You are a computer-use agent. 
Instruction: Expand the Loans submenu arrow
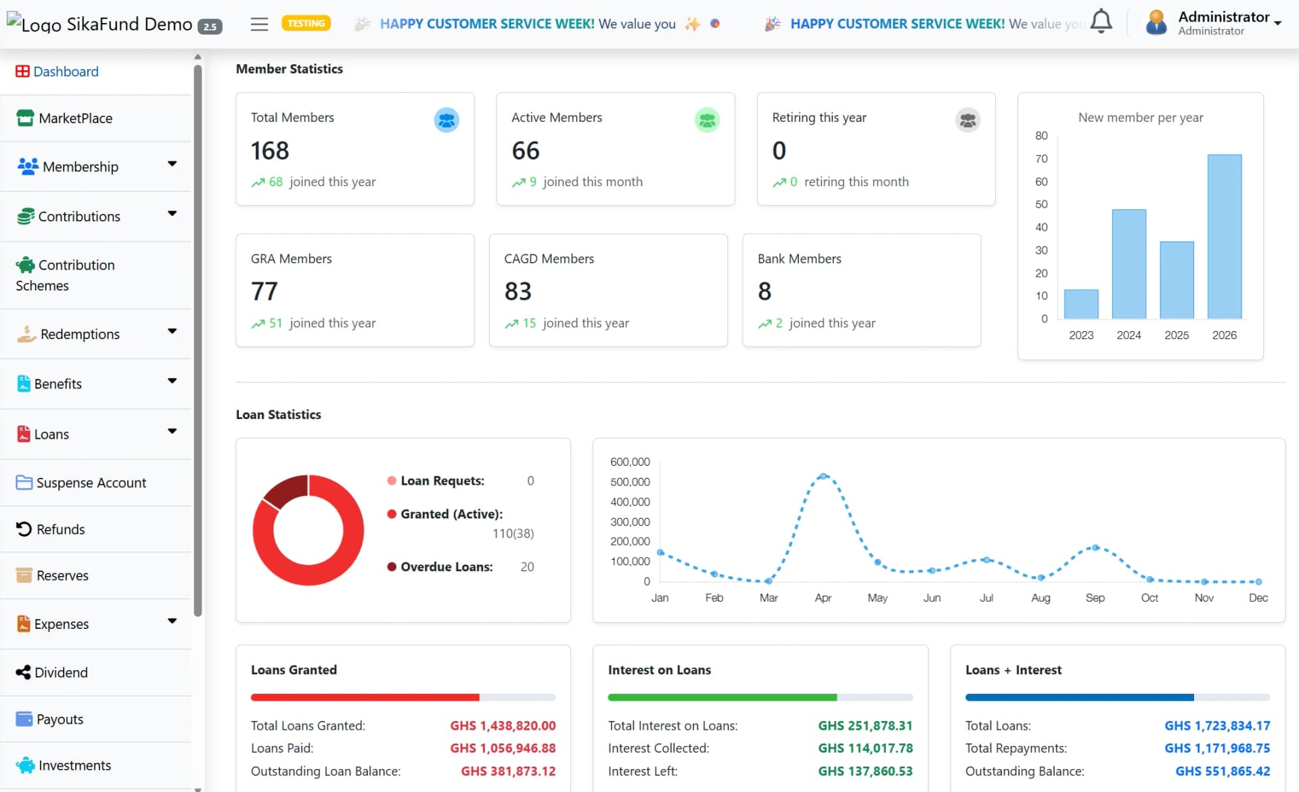[173, 431]
